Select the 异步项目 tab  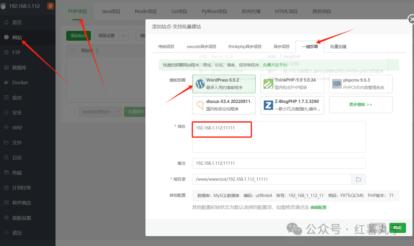281,46
